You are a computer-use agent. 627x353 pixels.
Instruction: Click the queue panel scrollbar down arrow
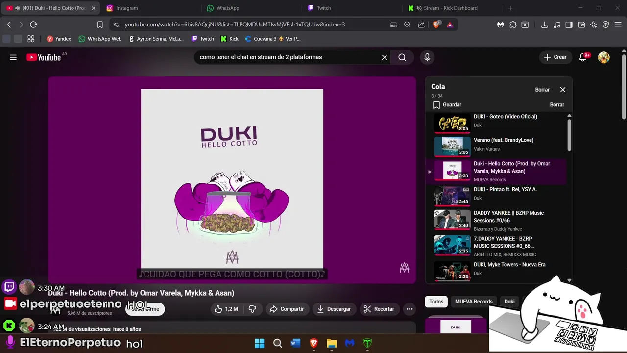(569, 280)
